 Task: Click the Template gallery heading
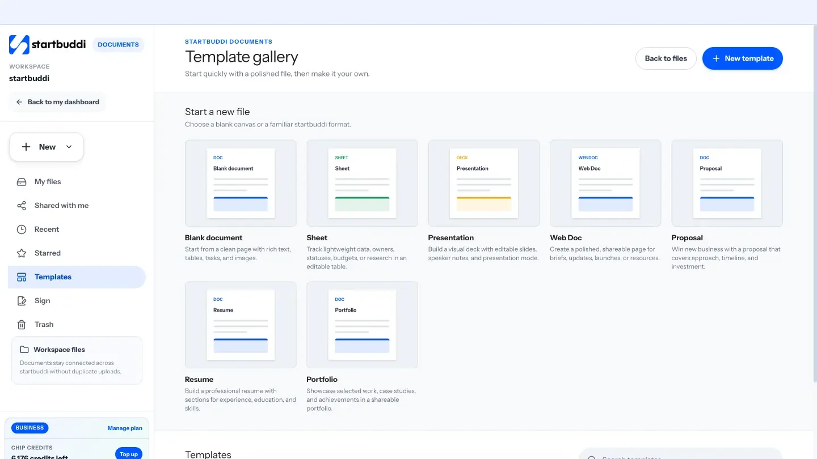[x=242, y=57]
